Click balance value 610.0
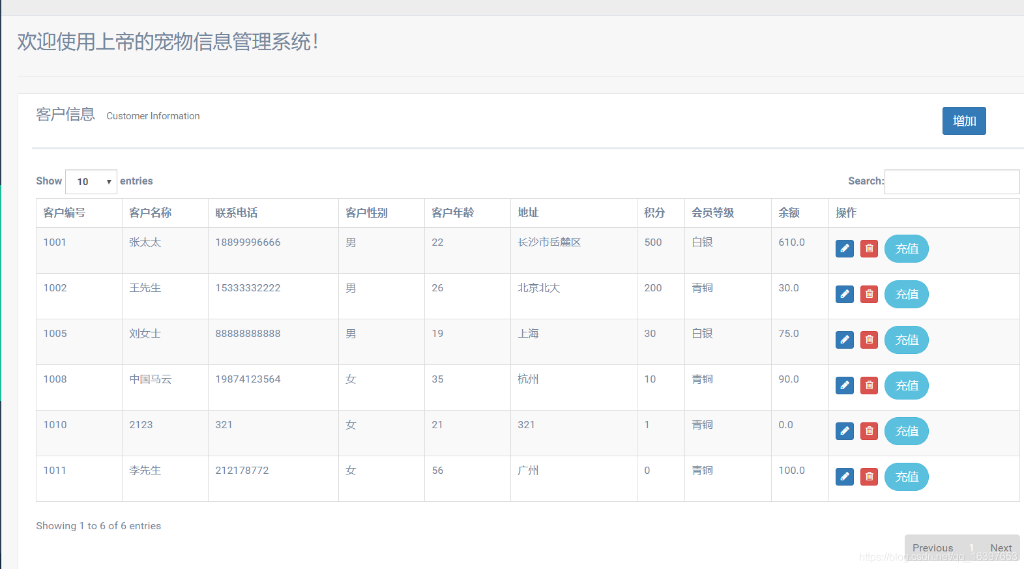 coord(791,242)
